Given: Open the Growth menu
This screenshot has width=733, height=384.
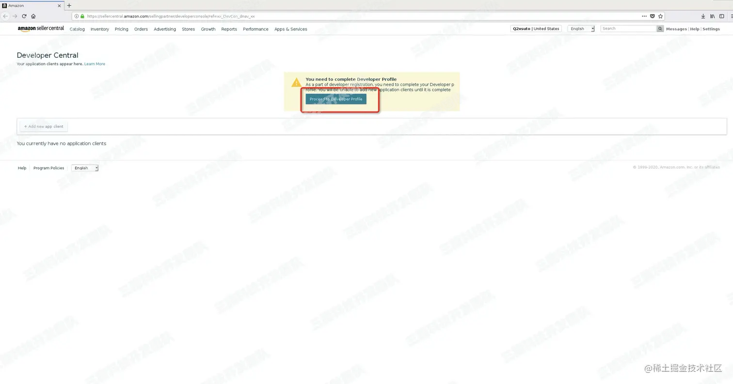Looking at the screenshot, I should click(208, 29).
